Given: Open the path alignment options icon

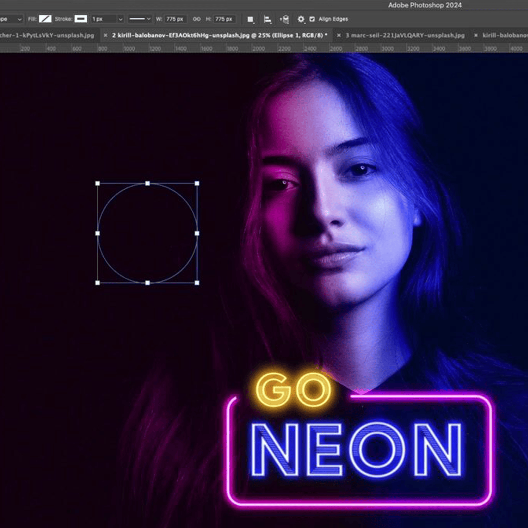Looking at the screenshot, I should point(268,19).
